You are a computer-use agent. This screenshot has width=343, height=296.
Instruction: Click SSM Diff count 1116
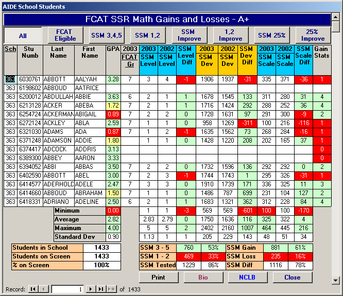(x=276, y=265)
